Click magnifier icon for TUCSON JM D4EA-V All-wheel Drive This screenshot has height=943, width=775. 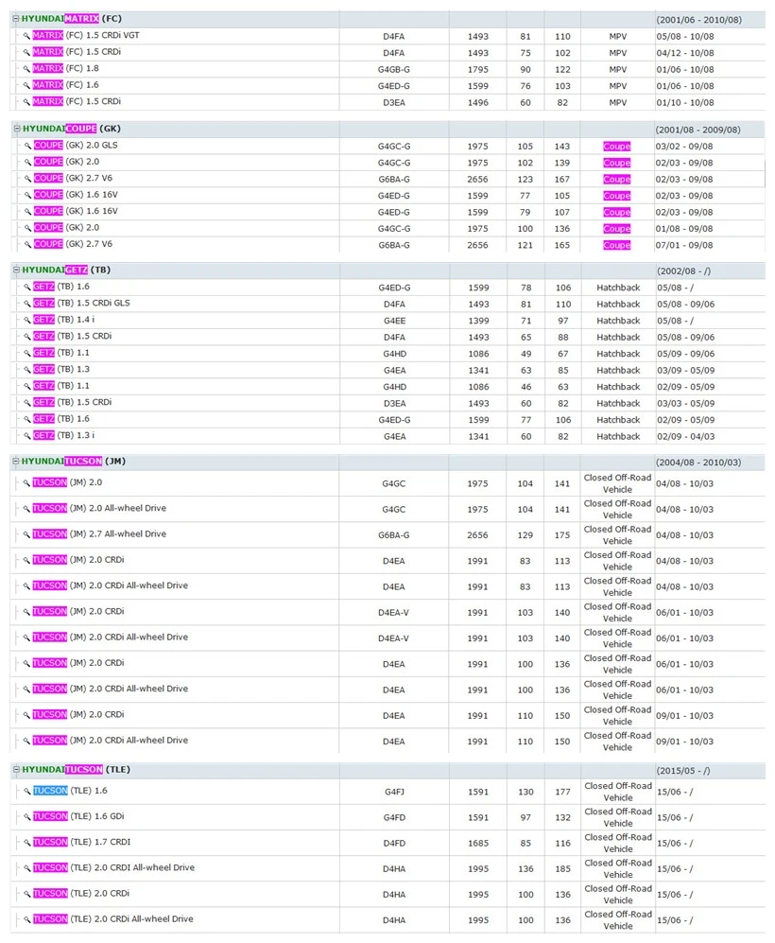26,637
